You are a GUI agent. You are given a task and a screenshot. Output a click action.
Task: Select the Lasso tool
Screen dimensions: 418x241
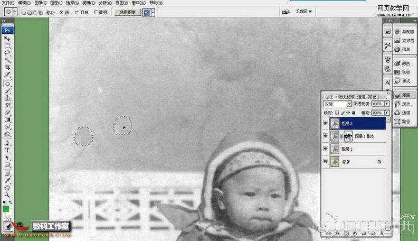click(7, 53)
